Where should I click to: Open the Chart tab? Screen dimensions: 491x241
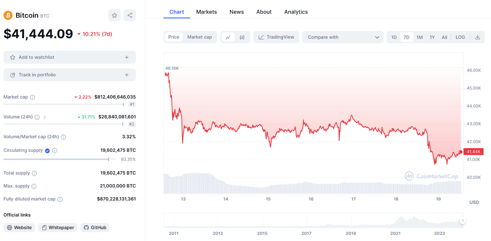click(x=177, y=12)
